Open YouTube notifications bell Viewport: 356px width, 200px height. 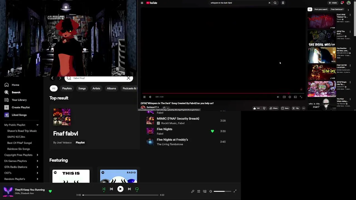pos(342,3)
